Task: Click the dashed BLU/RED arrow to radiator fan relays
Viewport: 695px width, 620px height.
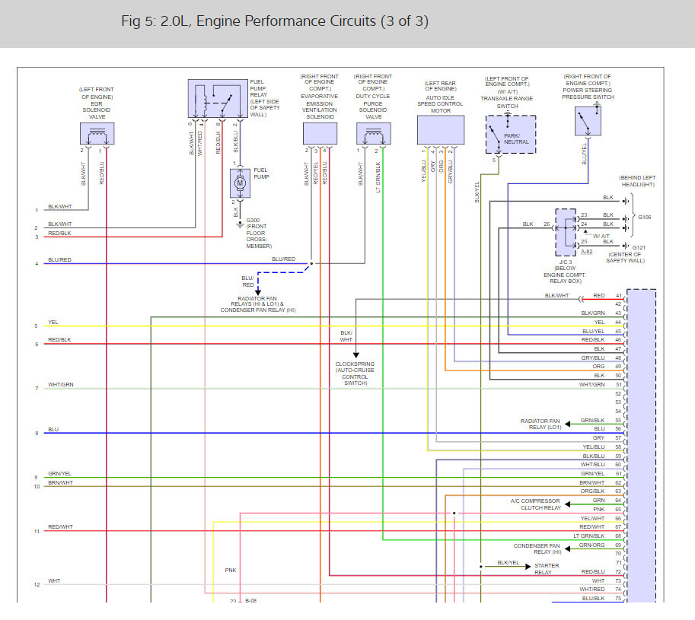Action: pos(258,292)
